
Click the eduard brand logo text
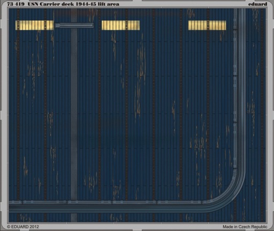257,4
